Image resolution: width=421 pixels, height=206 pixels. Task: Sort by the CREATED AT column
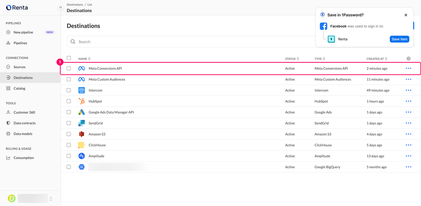(x=377, y=59)
